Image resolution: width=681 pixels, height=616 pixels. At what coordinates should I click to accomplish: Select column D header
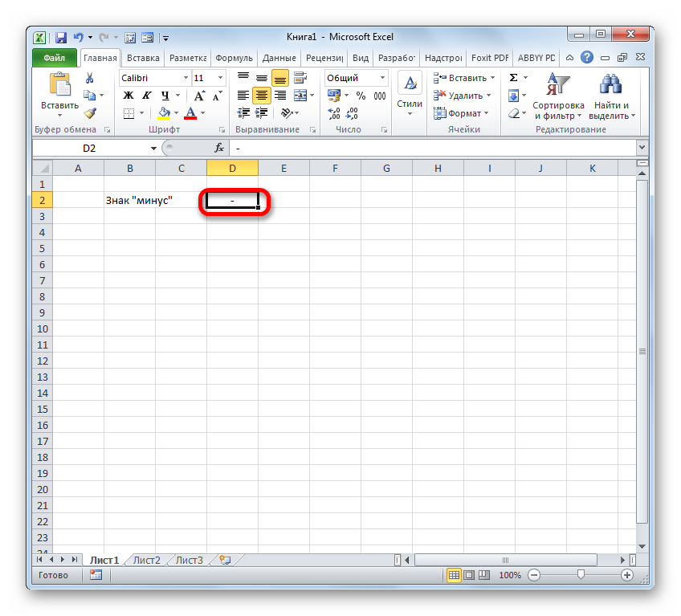pos(232,168)
